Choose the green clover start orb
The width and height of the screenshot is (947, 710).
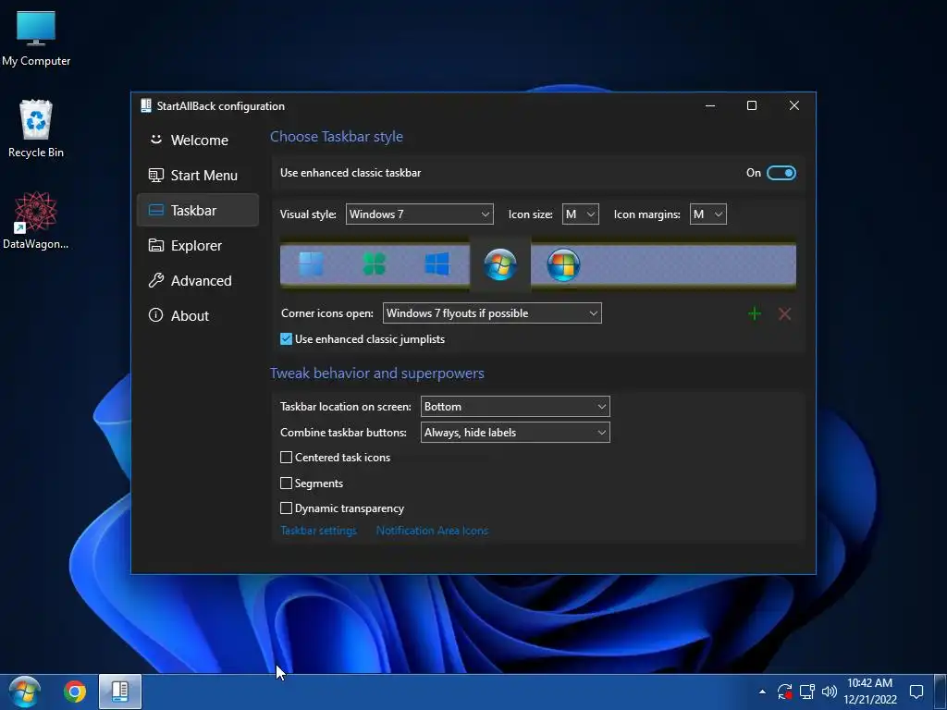(x=374, y=263)
